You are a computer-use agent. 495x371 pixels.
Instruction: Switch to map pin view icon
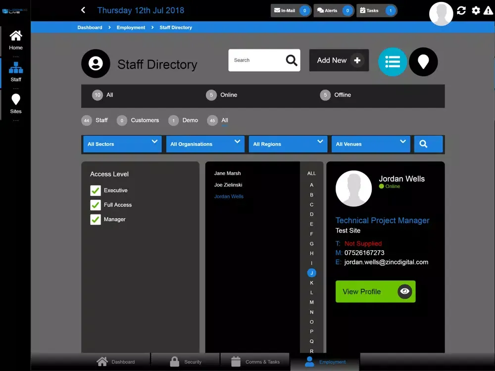point(423,62)
